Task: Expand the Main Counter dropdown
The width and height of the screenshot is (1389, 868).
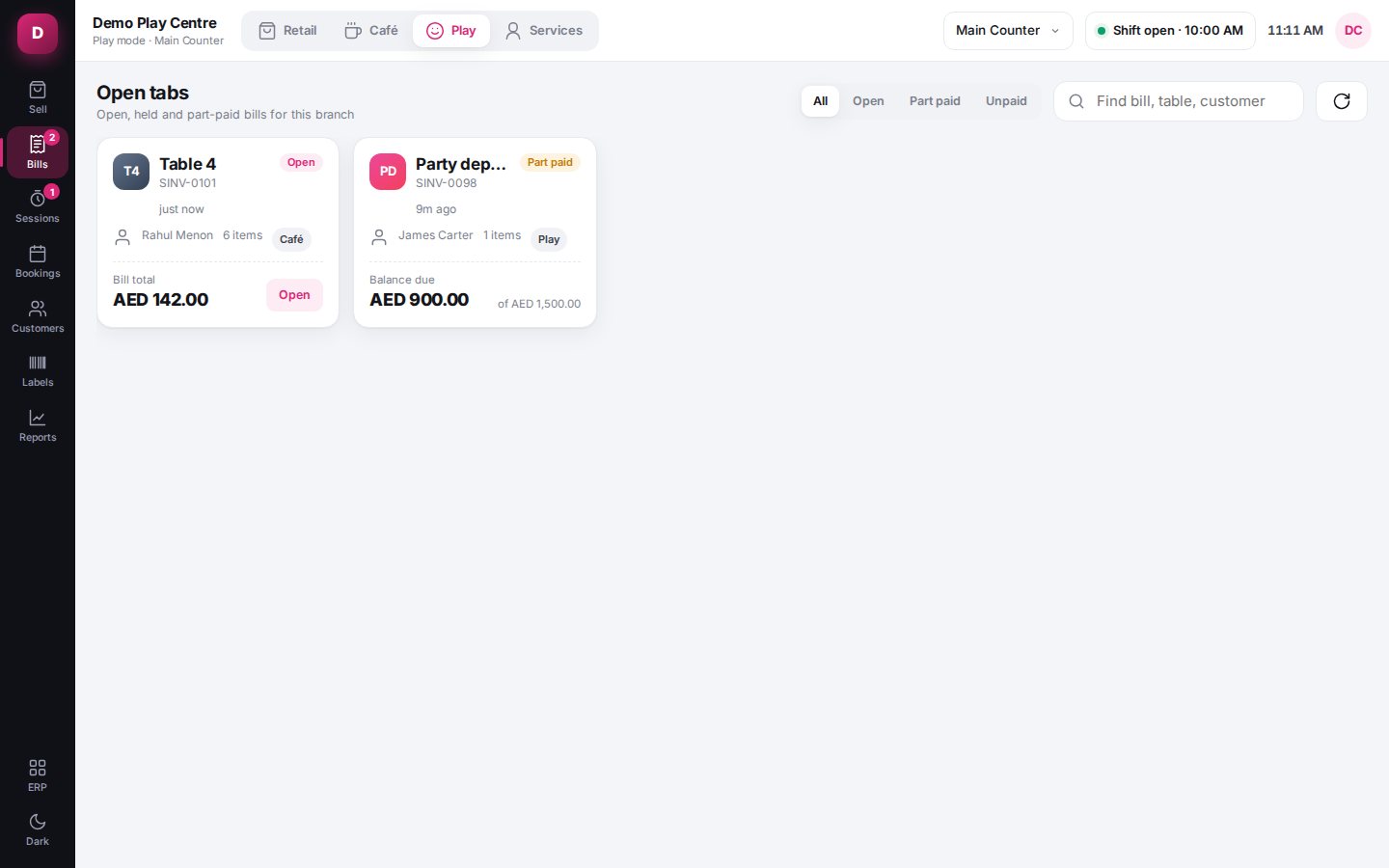Action: coord(1008,31)
